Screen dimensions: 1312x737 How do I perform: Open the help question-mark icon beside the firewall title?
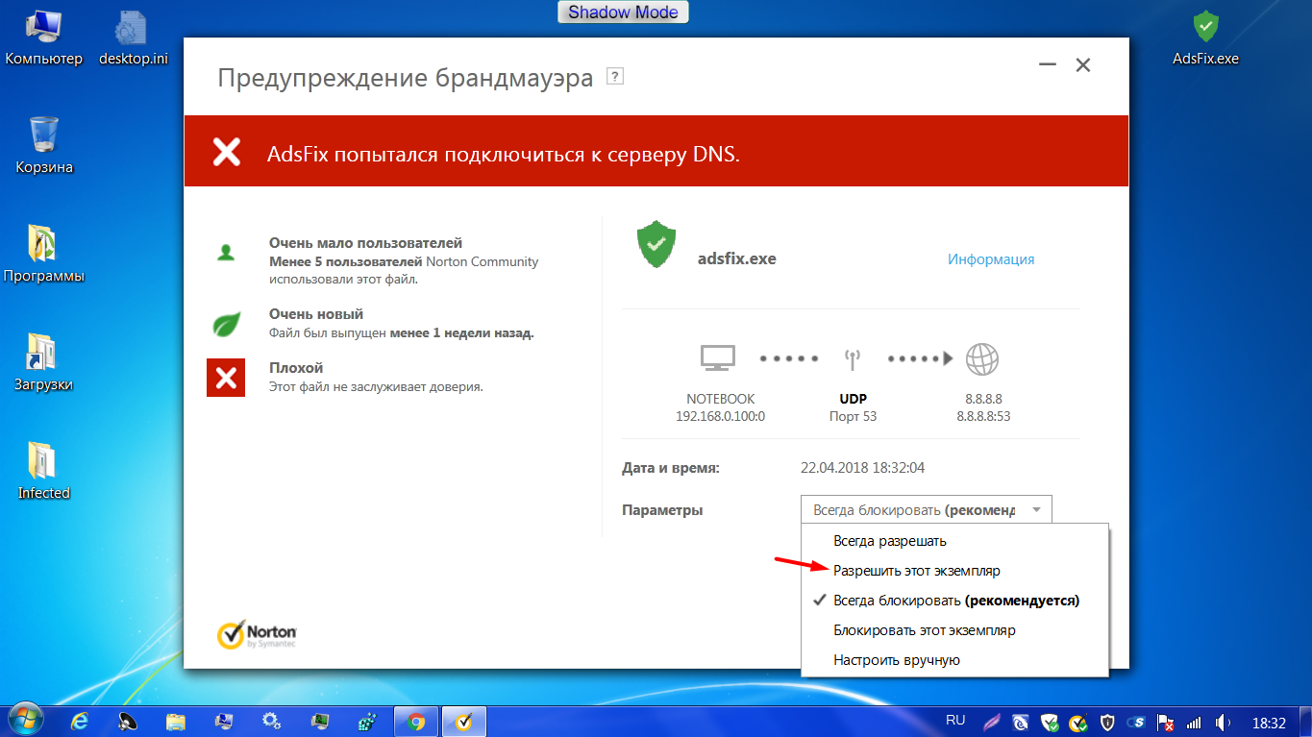tap(615, 77)
